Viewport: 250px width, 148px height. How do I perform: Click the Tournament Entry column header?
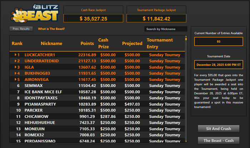pyautogui.click(x=160, y=43)
